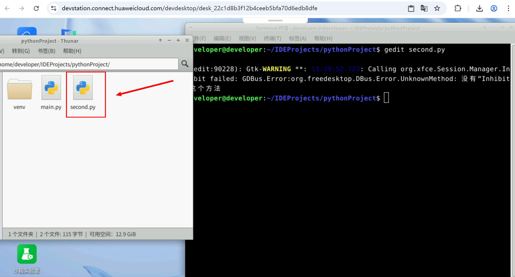The height and width of the screenshot is (277, 515).
Task: Click the browser reload button
Action: click(x=36, y=8)
